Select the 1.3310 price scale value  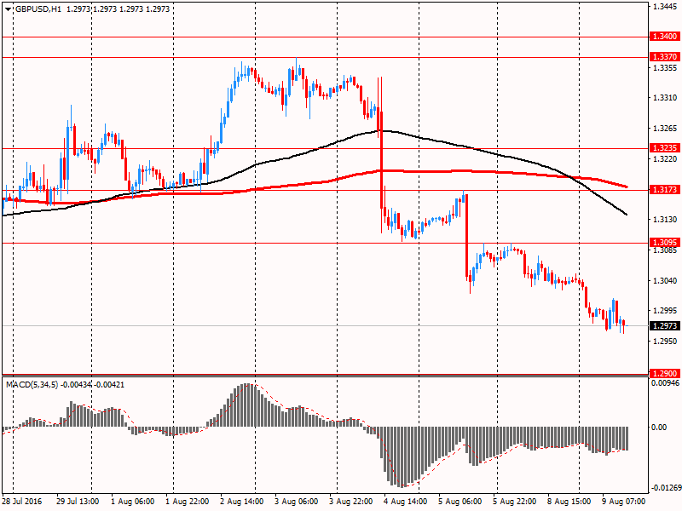[x=665, y=98]
